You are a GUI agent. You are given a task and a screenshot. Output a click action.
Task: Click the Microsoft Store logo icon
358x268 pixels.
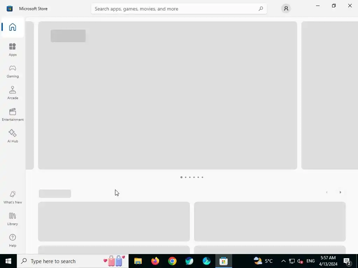point(9,9)
